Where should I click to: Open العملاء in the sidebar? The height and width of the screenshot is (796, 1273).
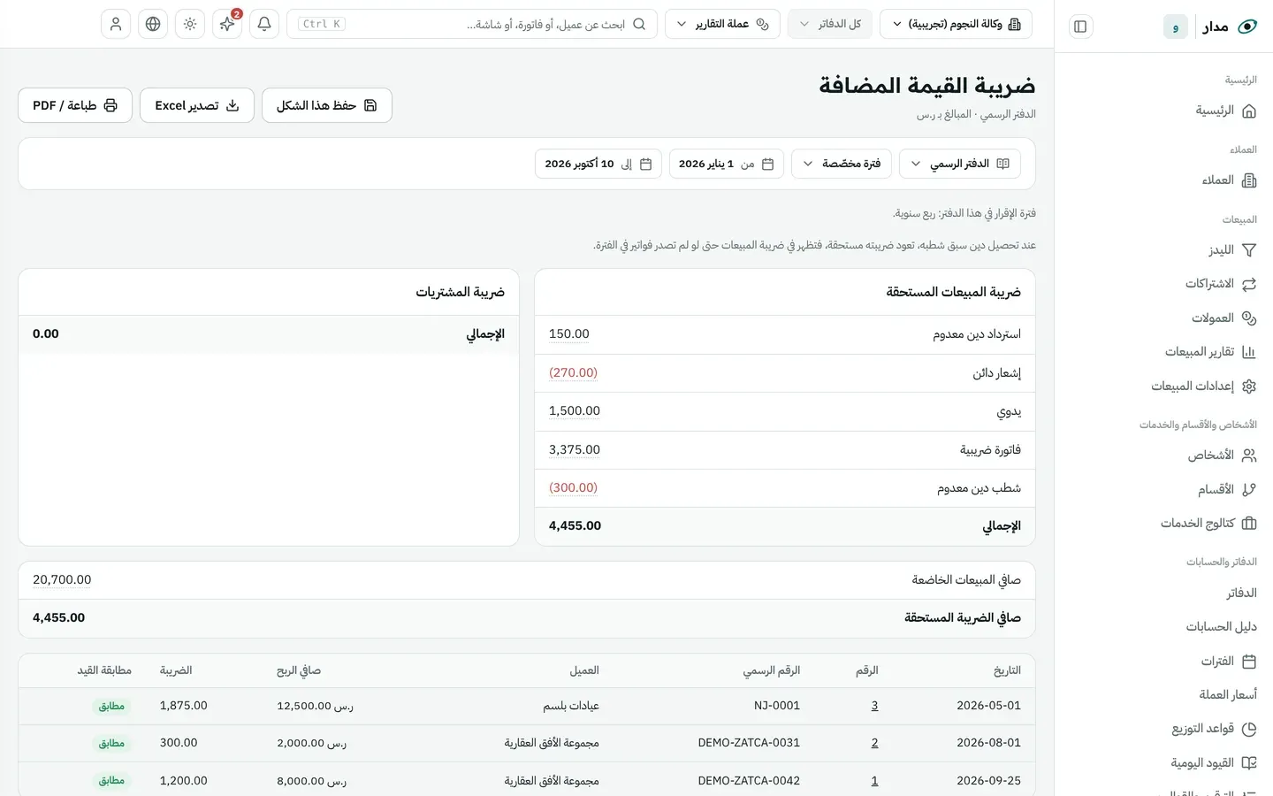[x=1229, y=180]
